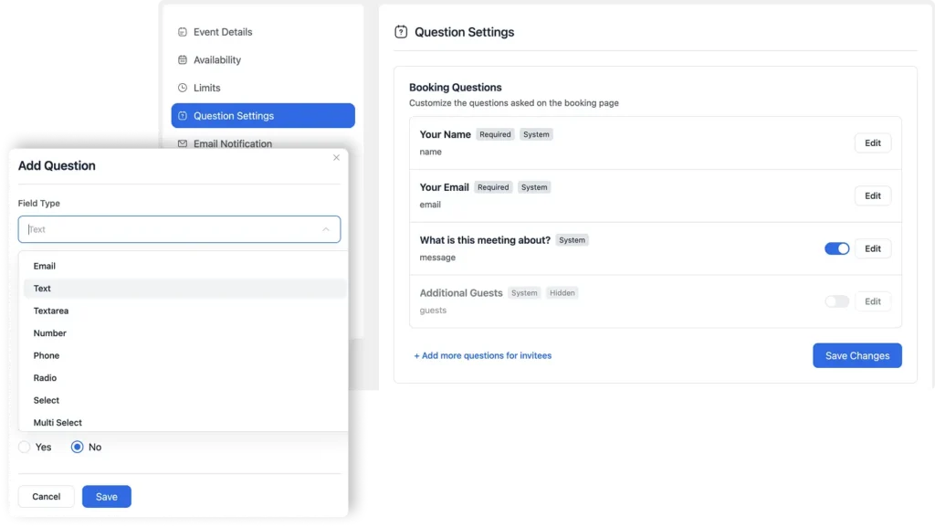Select 'Phone' from the field type list
The image size is (935, 527).
pyautogui.click(x=46, y=355)
